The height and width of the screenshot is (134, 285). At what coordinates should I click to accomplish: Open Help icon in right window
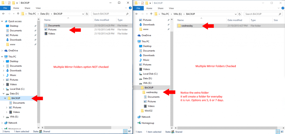tap(283, 8)
